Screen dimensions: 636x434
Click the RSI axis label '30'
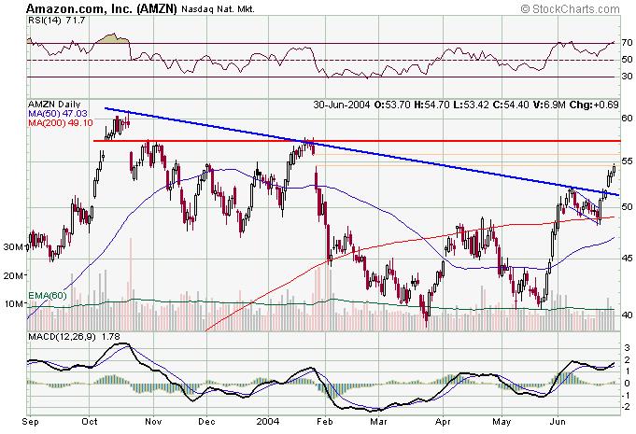tap(627, 77)
